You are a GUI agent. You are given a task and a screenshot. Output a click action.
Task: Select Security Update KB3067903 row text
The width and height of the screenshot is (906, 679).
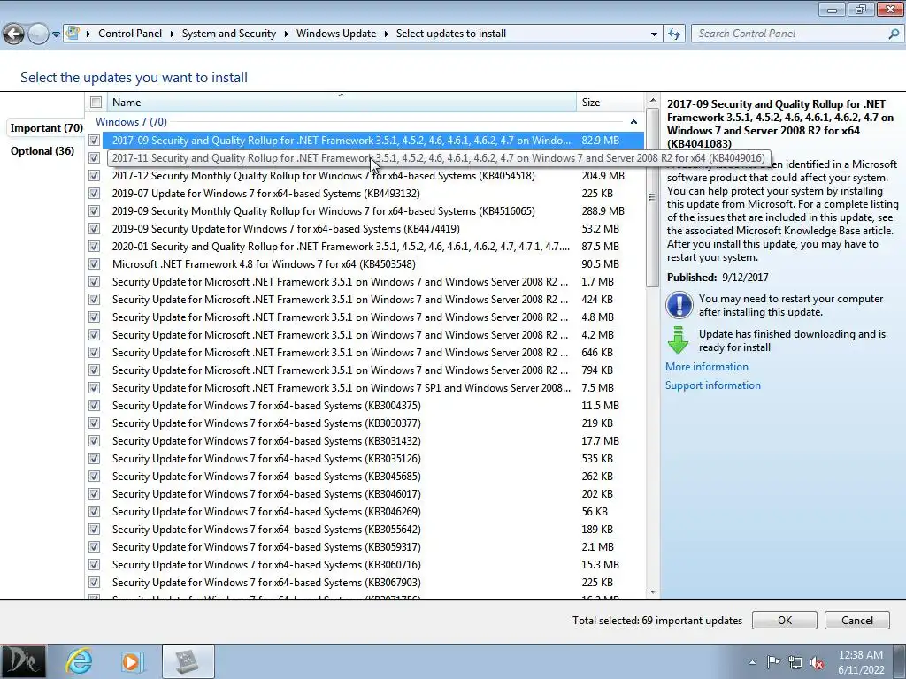(266, 582)
